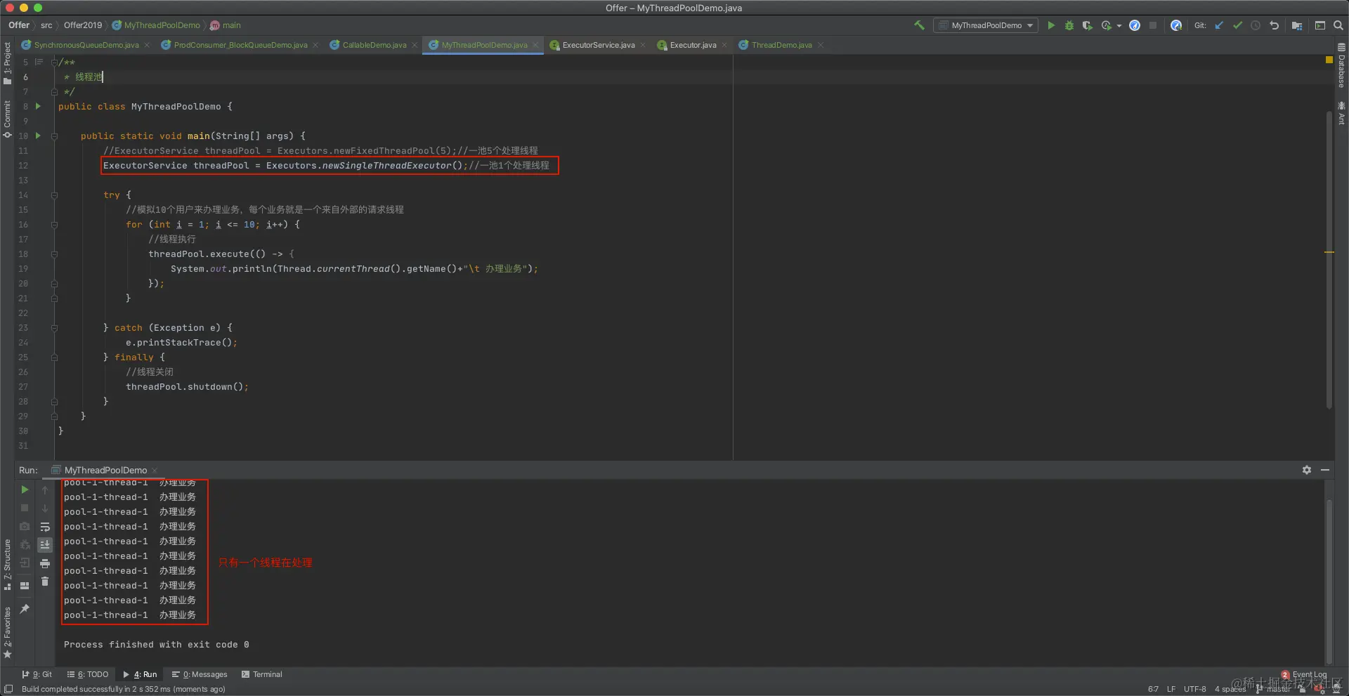This screenshot has height=696, width=1349.
Task: Click the print icon in Run console
Action: [45, 563]
